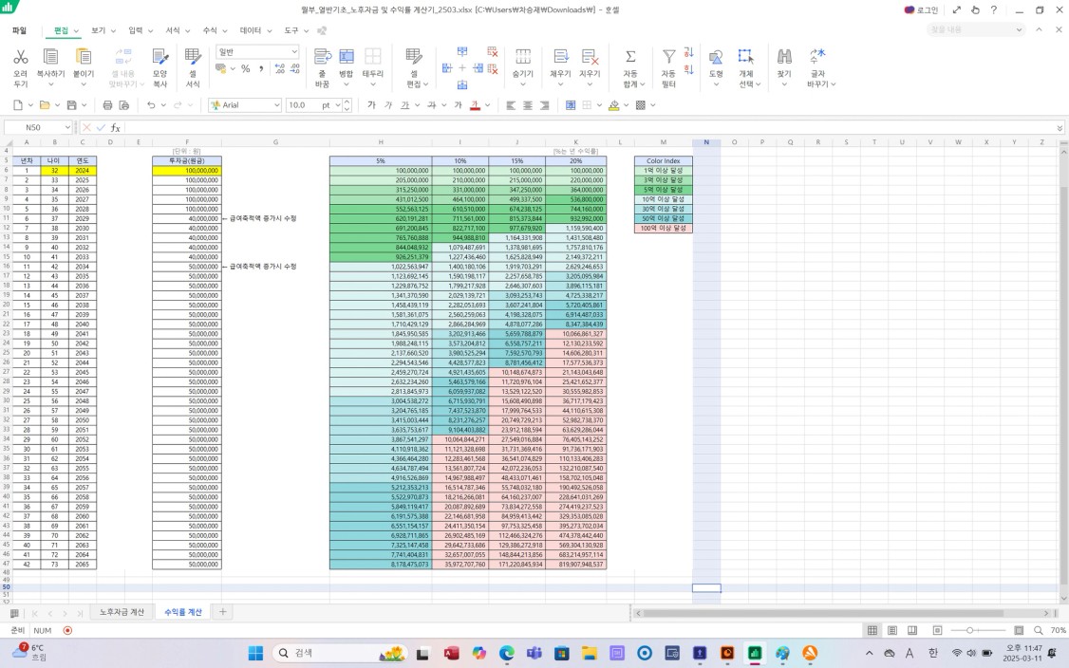The image size is (1069, 668).
Task: Apply comma style number format
Action: tap(261, 69)
